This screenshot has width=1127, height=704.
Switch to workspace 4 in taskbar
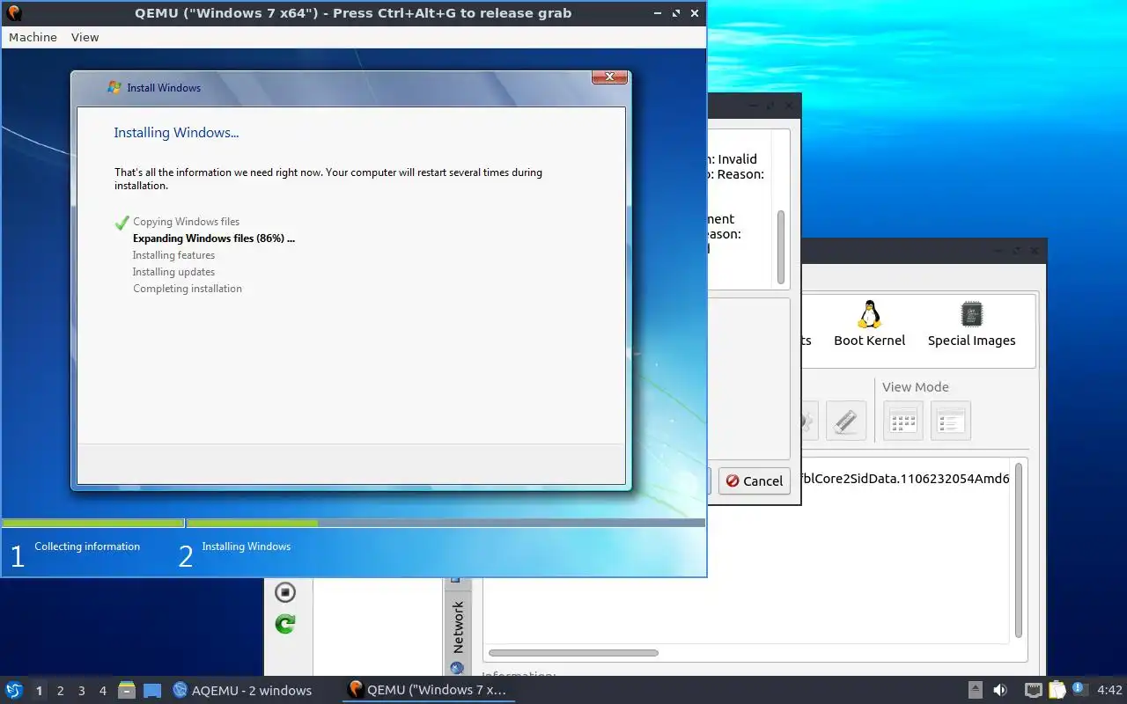tap(103, 691)
